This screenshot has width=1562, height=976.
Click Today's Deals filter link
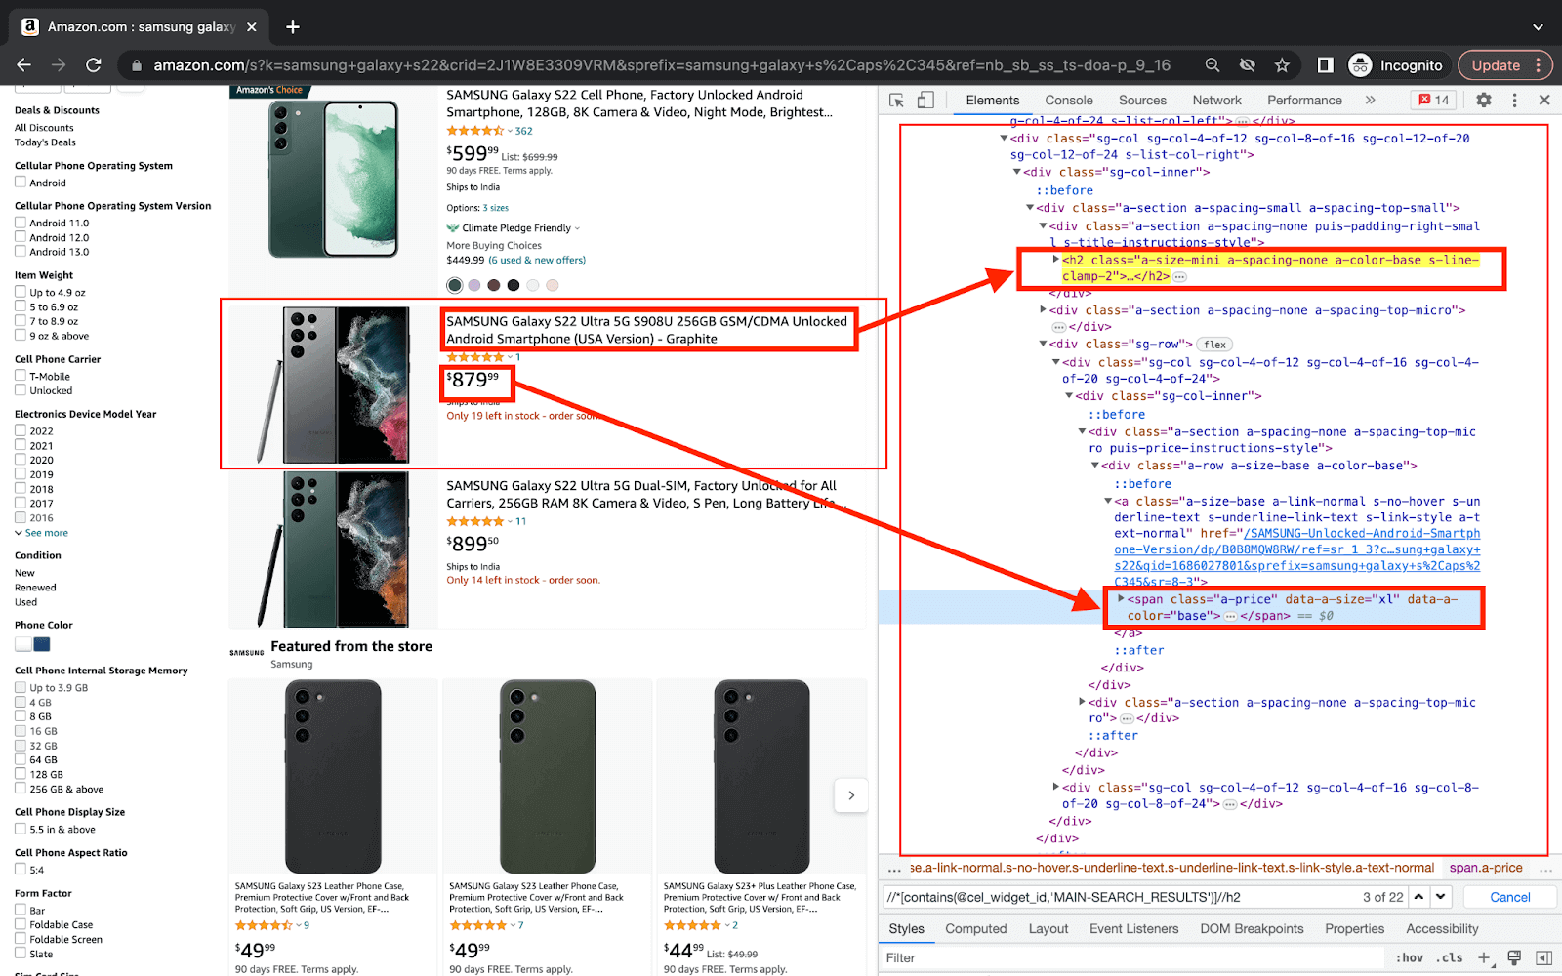(x=45, y=142)
